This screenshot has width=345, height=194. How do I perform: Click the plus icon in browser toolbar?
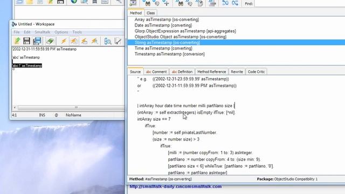point(167,3)
